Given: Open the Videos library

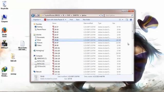Looking at the screenshot, I should coord(38,45).
